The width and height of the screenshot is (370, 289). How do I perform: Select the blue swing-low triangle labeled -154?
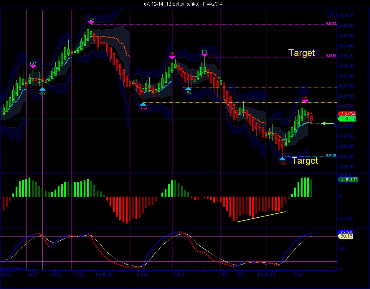pos(143,104)
